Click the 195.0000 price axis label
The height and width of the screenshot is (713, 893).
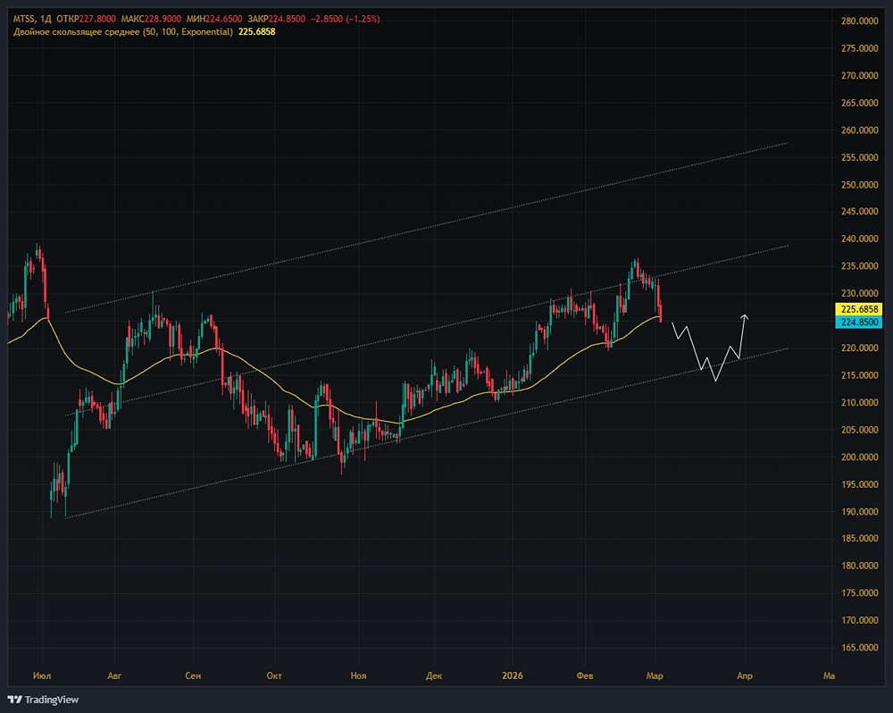pyautogui.click(x=859, y=484)
